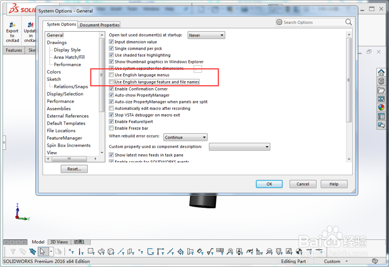
Task: Select the Model tab at bottom
Action: (x=38, y=242)
